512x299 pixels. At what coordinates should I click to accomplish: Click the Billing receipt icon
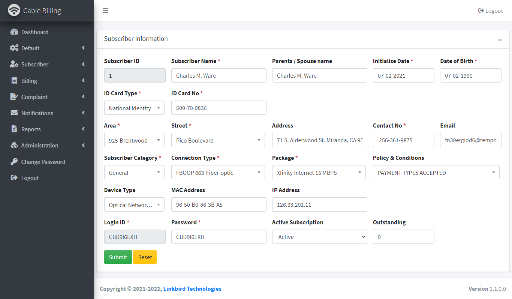[14, 81]
